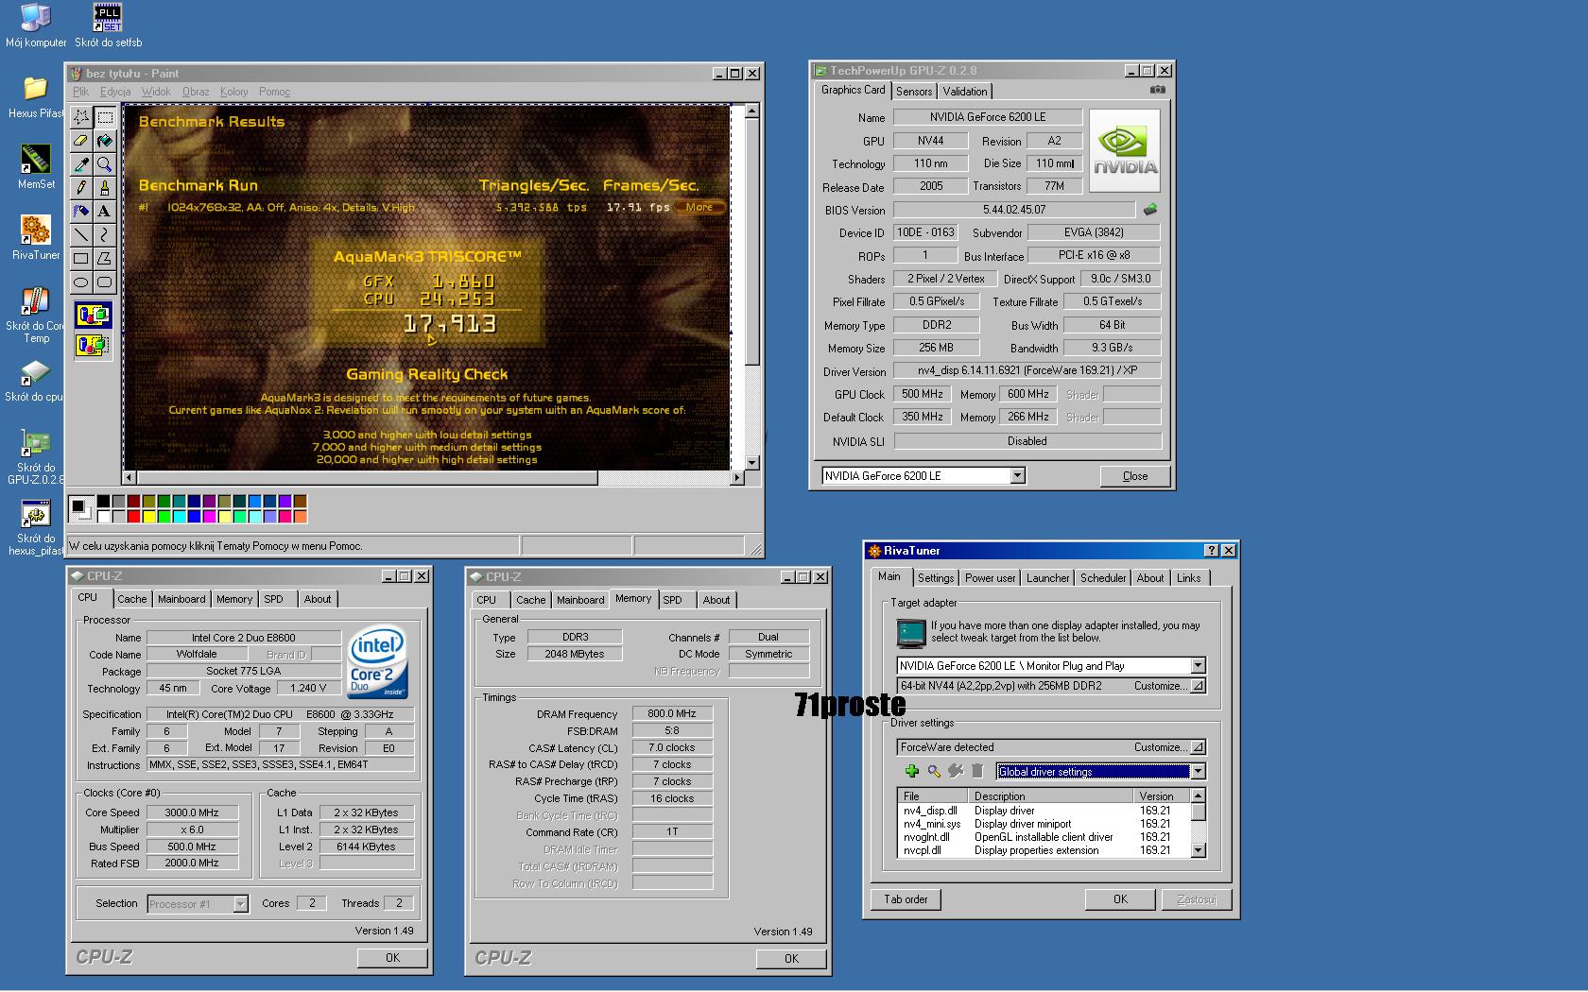Image resolution: width=1588 pixels, height=992 pixels.
Task: Open the Obraz menu in Paint
Action: (196, 92)
